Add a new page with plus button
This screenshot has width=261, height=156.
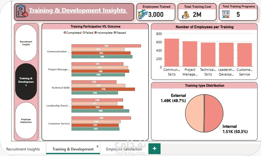click(x=154, y=149)
